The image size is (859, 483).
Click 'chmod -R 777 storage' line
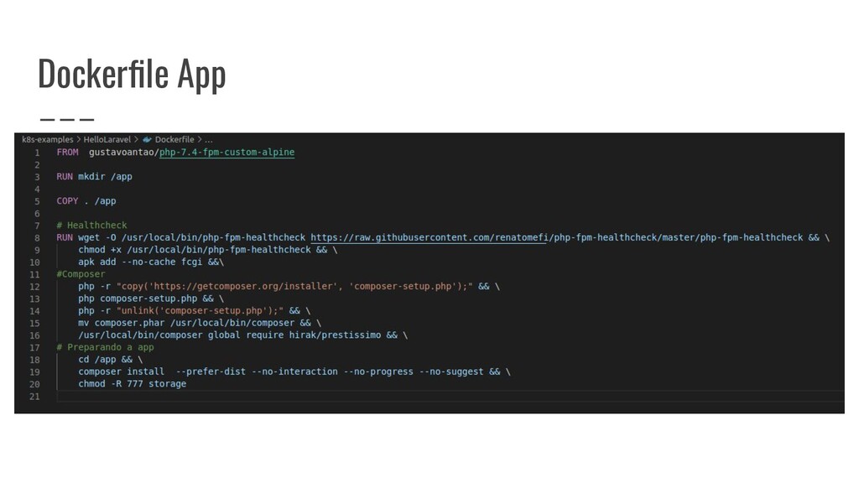click(132, 384)
